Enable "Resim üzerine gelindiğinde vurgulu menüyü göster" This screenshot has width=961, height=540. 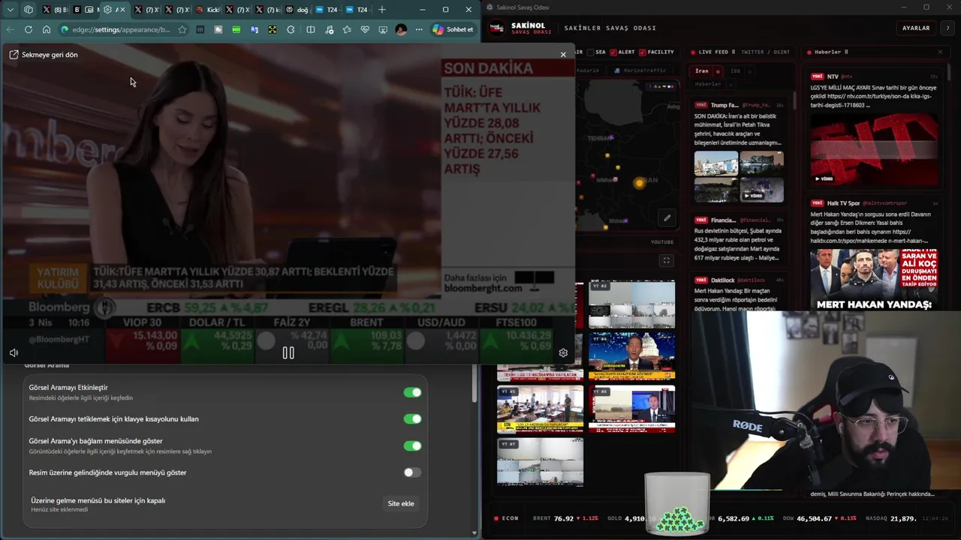tap(412, 472)
